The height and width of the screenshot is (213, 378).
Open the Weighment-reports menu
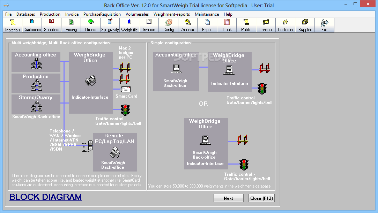172,14
